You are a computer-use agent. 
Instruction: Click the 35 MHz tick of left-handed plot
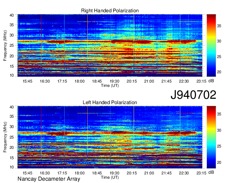(x=12, y=116)
